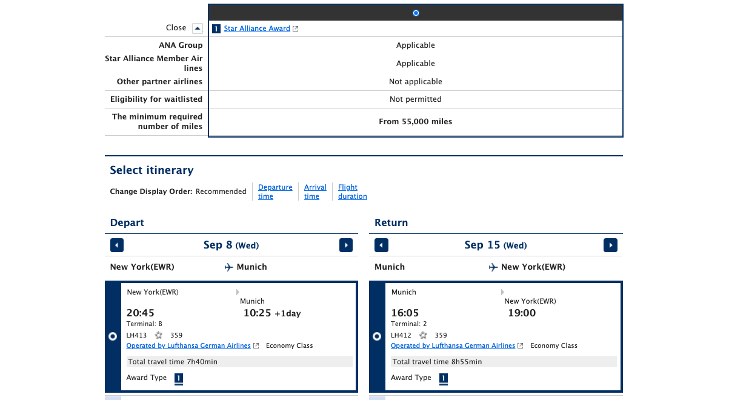
Task: Click the airplane icon in Return route header
Action: pos(493,267)
